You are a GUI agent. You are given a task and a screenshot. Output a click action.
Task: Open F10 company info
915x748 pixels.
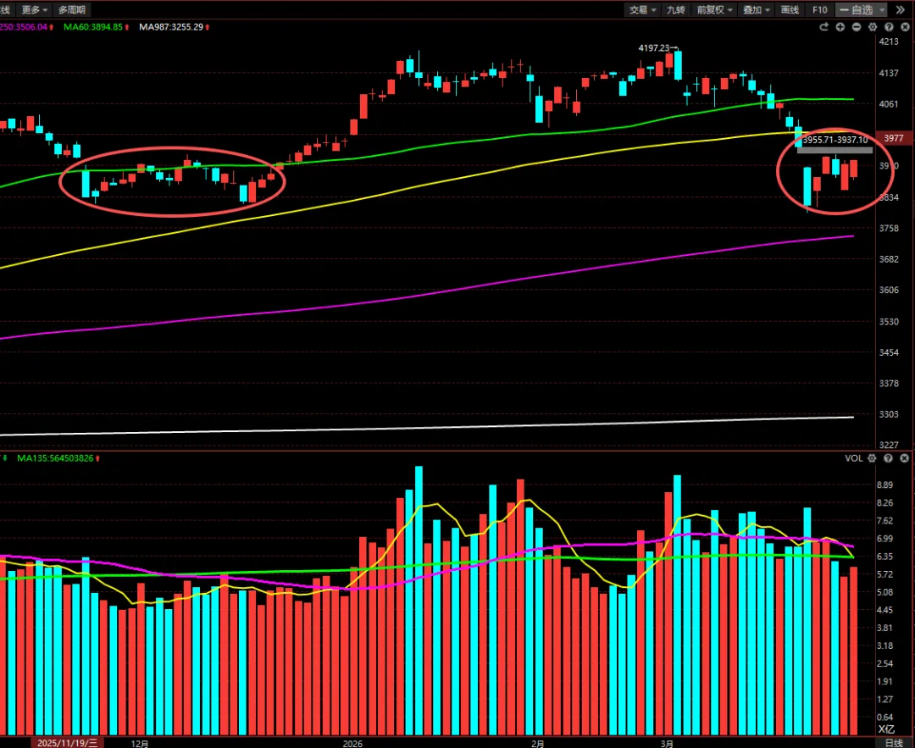[x=820, y=10]
